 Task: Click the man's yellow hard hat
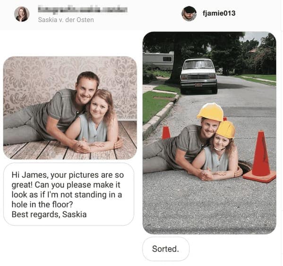[210, 112]
